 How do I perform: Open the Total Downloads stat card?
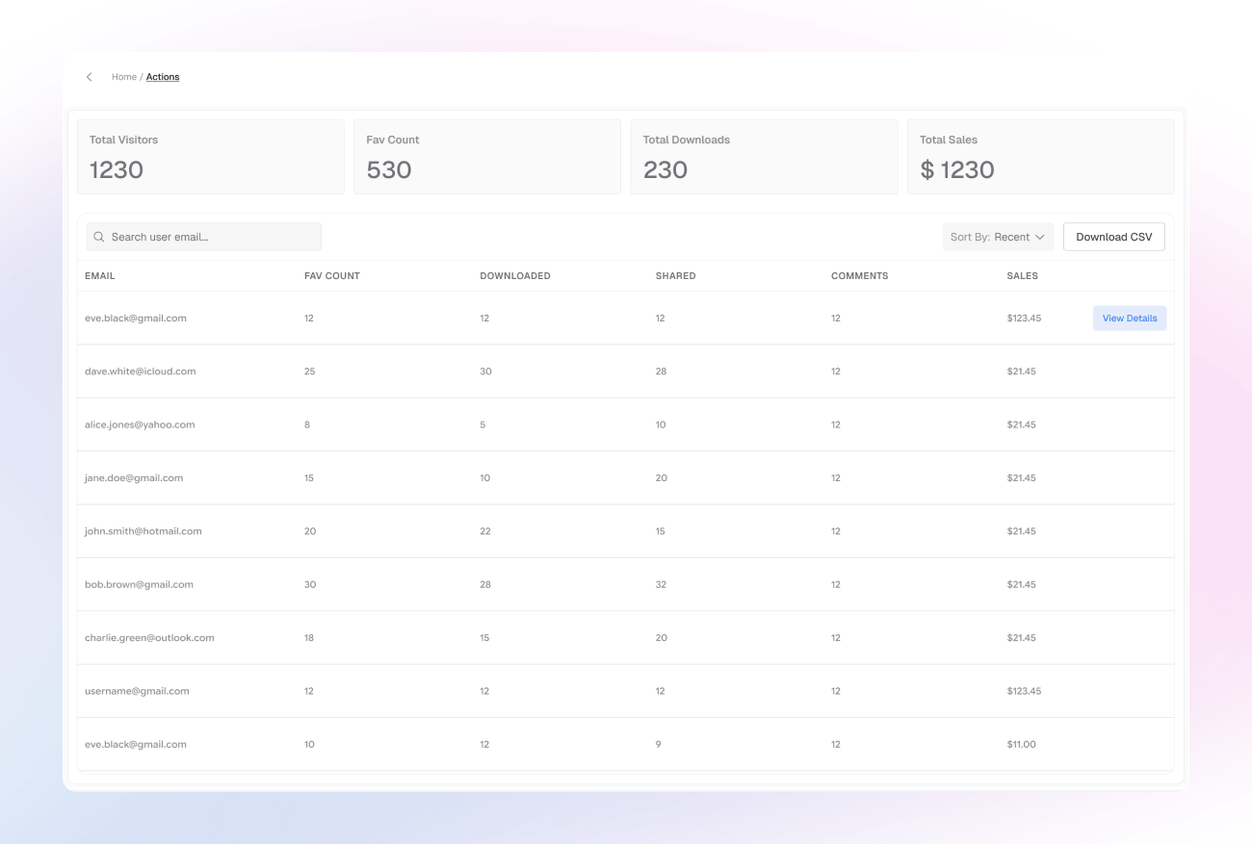763,157
